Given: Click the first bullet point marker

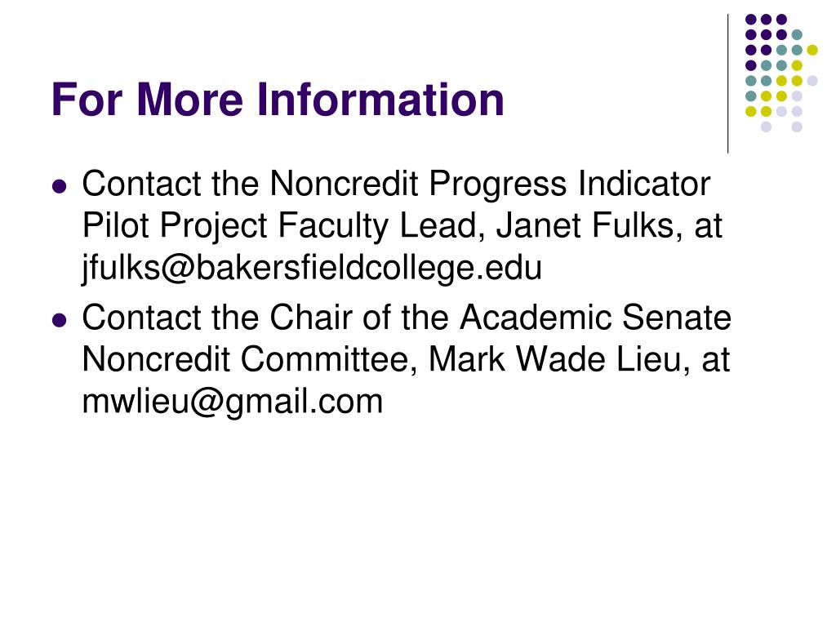Looking at the screenshot, I should click(x=58, y=186).
